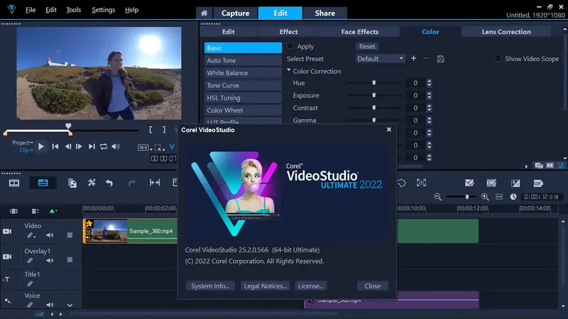
Task: Open the resize/crop mode dropdown
Action: click(x=159, y=147)
